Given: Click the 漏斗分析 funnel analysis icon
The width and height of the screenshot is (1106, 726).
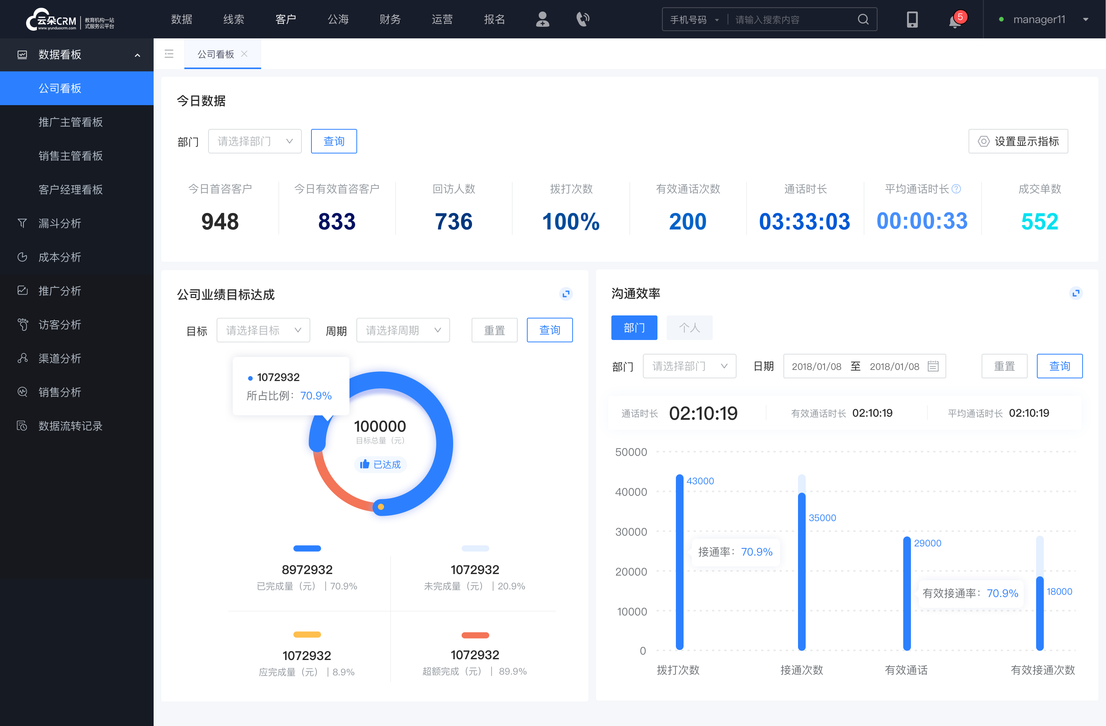Looking at the screenshot, I should (x=22, y=222).
